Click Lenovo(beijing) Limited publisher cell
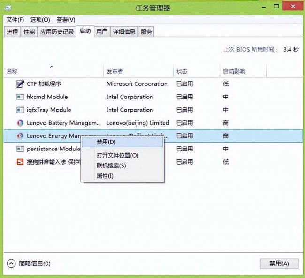The height and width of the screenshot is (278, 305). (137, 123)
